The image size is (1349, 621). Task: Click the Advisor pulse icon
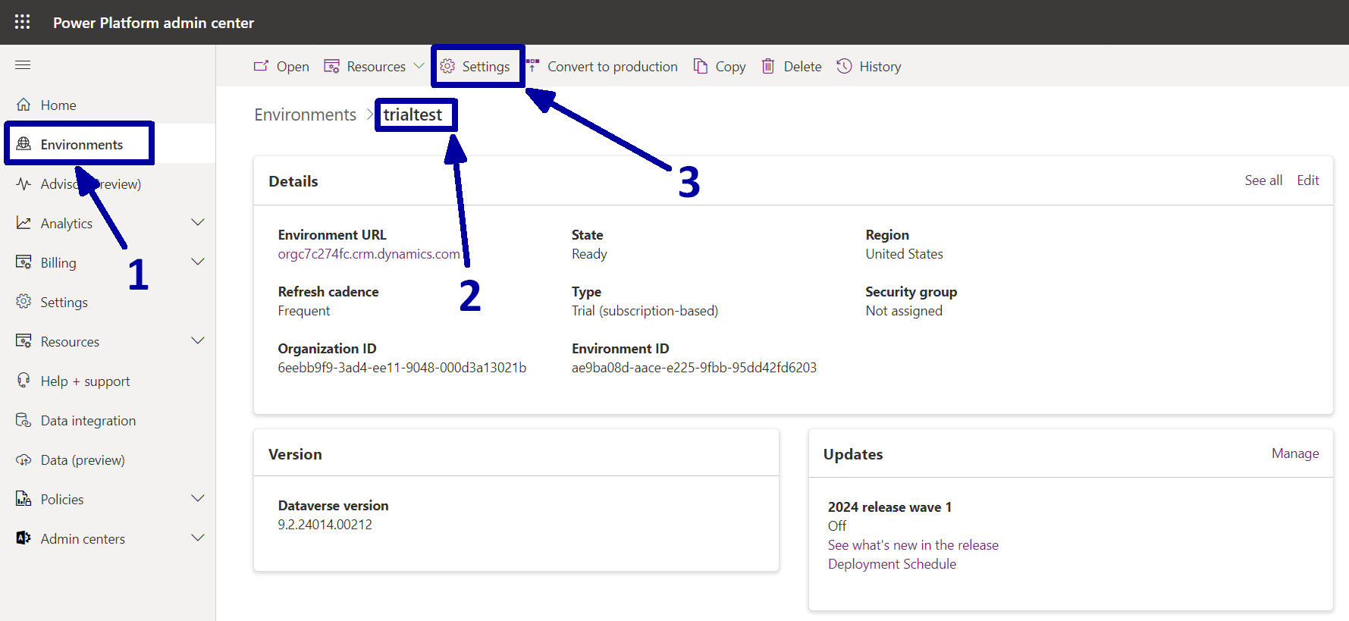(x=24, y=183)
